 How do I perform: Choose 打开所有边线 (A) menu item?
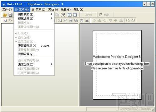[34, 73]
